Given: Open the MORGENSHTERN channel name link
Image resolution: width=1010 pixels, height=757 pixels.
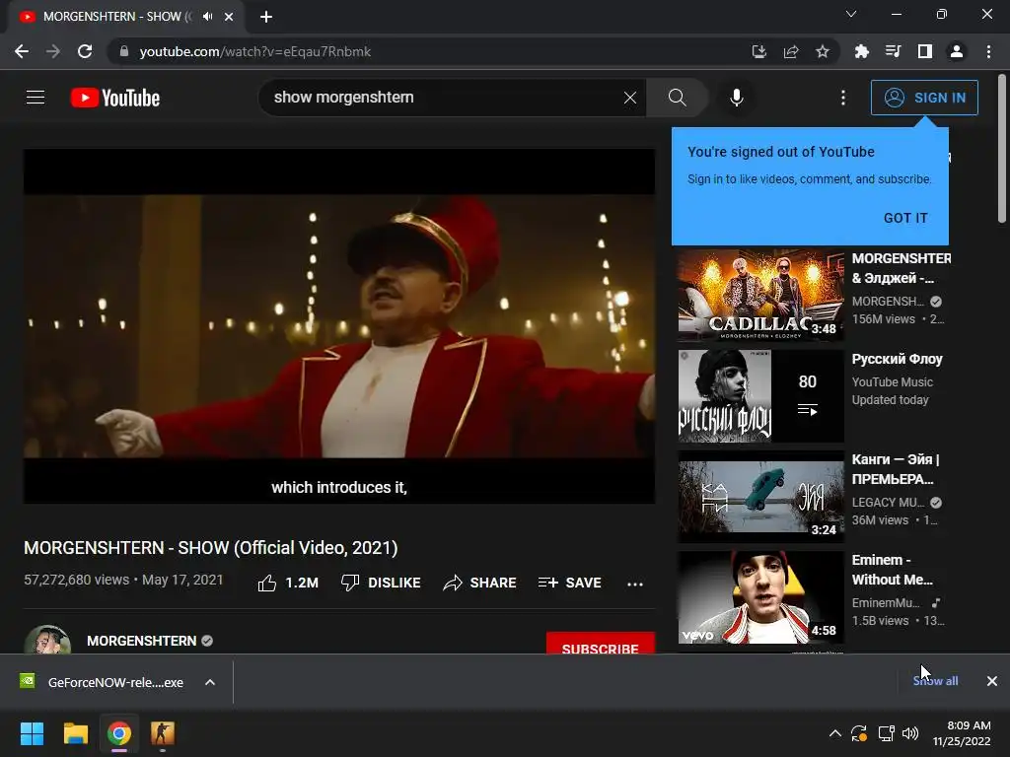Looking at the screenshot, I should click(x=142, y=641).
